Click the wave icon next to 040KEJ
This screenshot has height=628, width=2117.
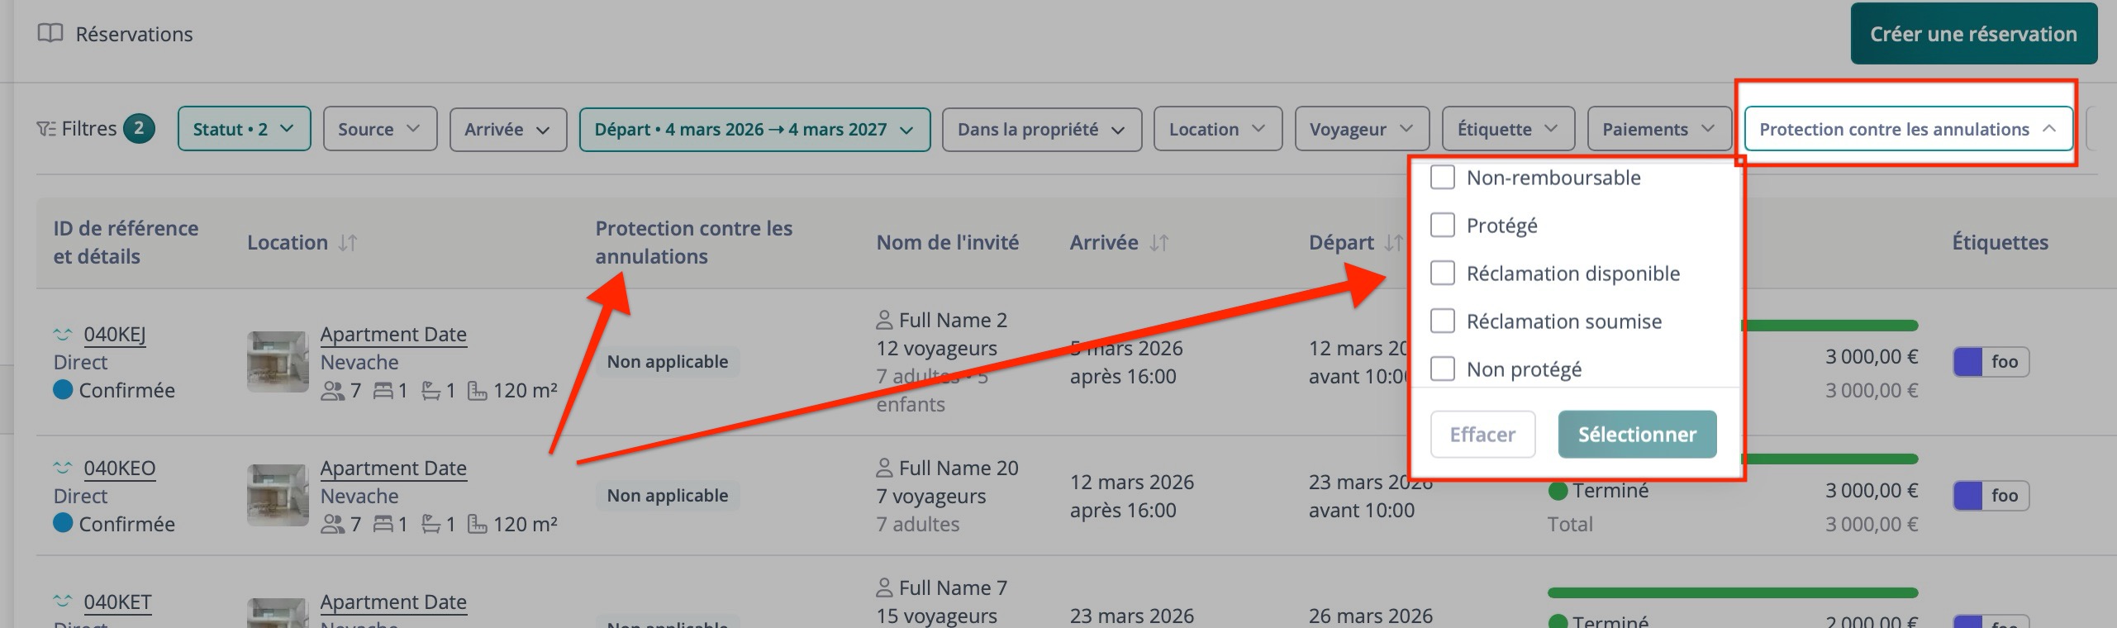point(63,334)
